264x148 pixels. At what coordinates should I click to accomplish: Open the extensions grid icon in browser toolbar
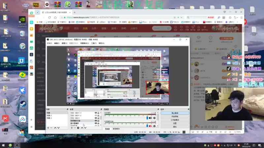224,17
